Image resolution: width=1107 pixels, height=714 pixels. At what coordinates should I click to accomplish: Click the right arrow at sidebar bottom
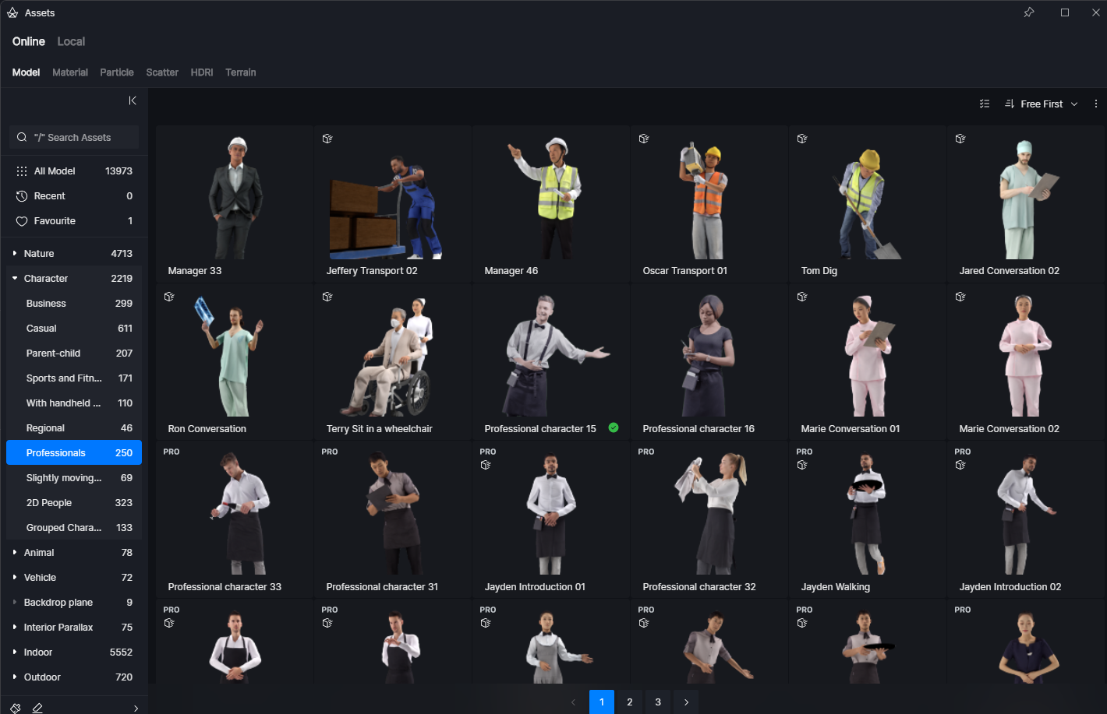click(136, 708)
